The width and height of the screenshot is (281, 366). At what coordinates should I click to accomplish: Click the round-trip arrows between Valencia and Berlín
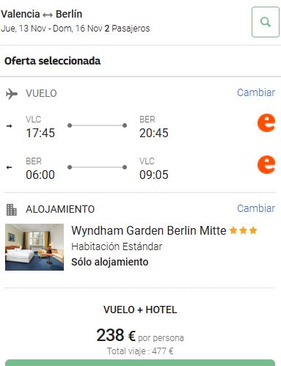tap(48, 15)
